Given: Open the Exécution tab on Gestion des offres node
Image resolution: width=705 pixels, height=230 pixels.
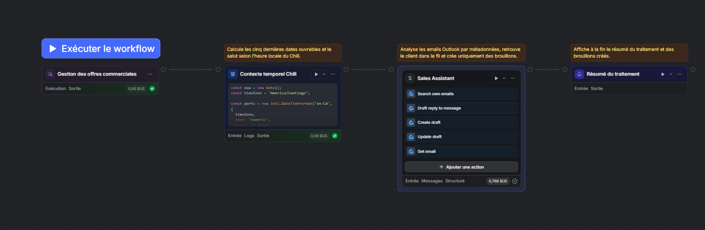Looking at the screenshot, I should (x=55, y=89).
